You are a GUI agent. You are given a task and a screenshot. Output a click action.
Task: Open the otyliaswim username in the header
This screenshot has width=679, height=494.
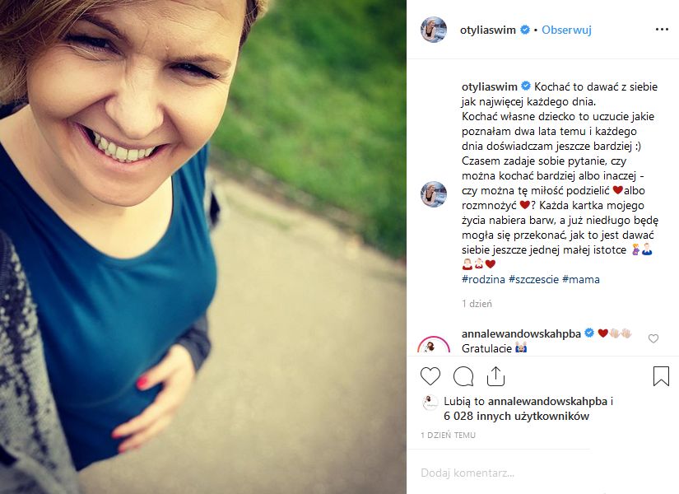[487, 30]
